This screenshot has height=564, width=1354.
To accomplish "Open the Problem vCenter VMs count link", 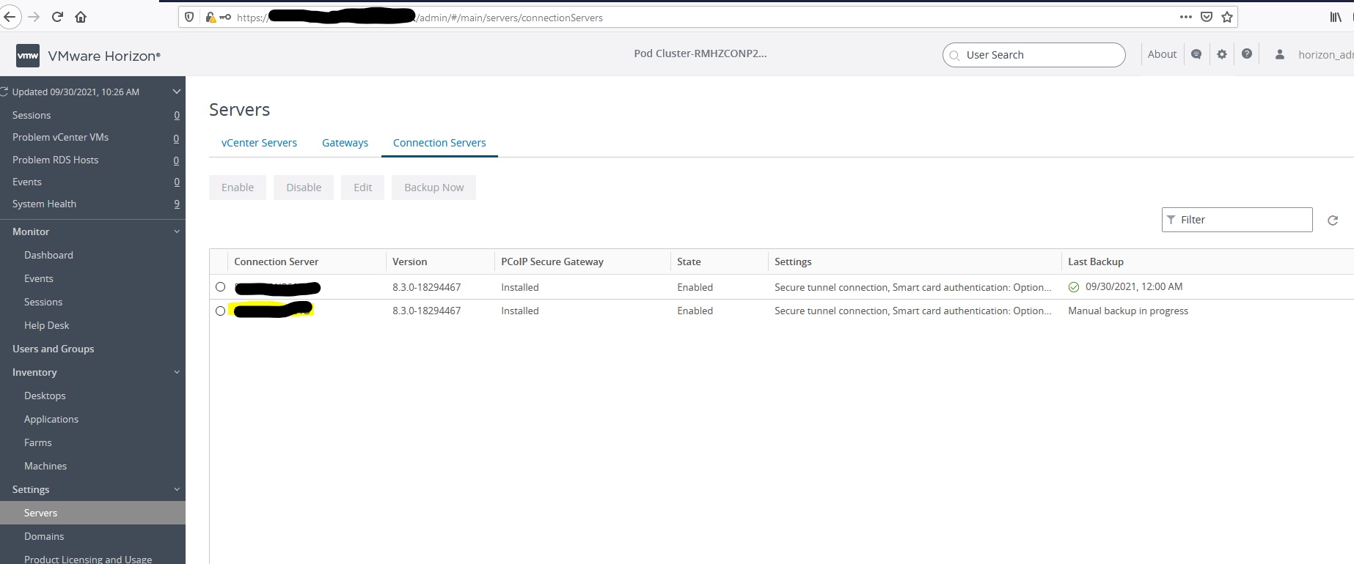I will tap(176, 138).
